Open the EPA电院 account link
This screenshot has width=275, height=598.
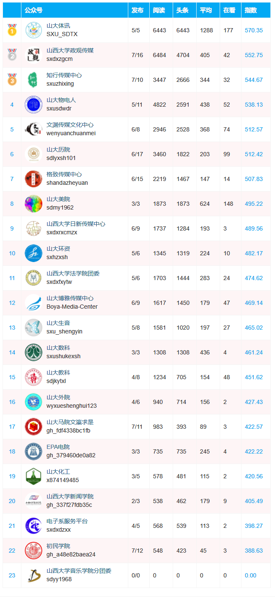click(58, 447)
